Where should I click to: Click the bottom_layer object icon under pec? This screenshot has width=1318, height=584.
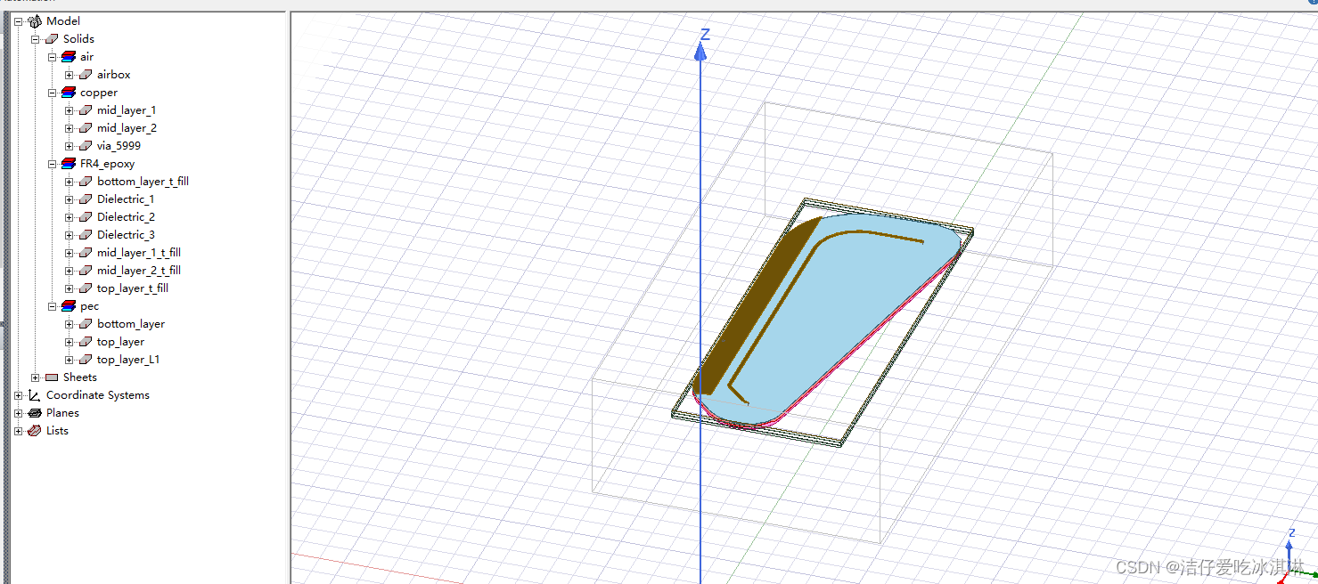86,324
